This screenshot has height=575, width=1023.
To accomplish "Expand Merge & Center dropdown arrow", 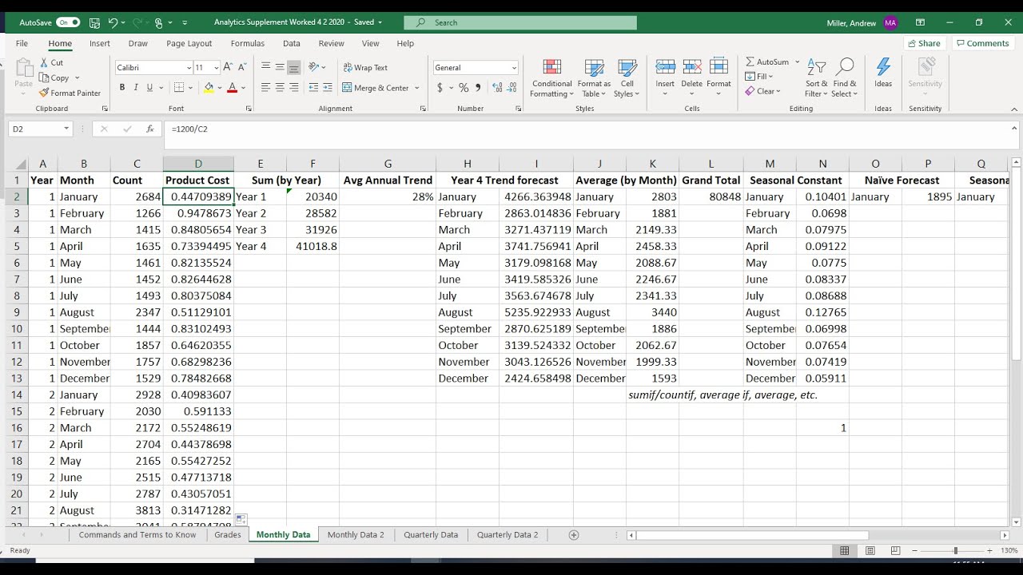I will (x=417, y=88).
